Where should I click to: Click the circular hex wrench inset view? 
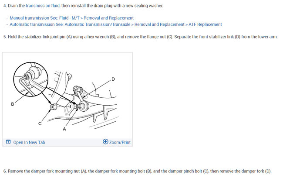coord(31,79)
